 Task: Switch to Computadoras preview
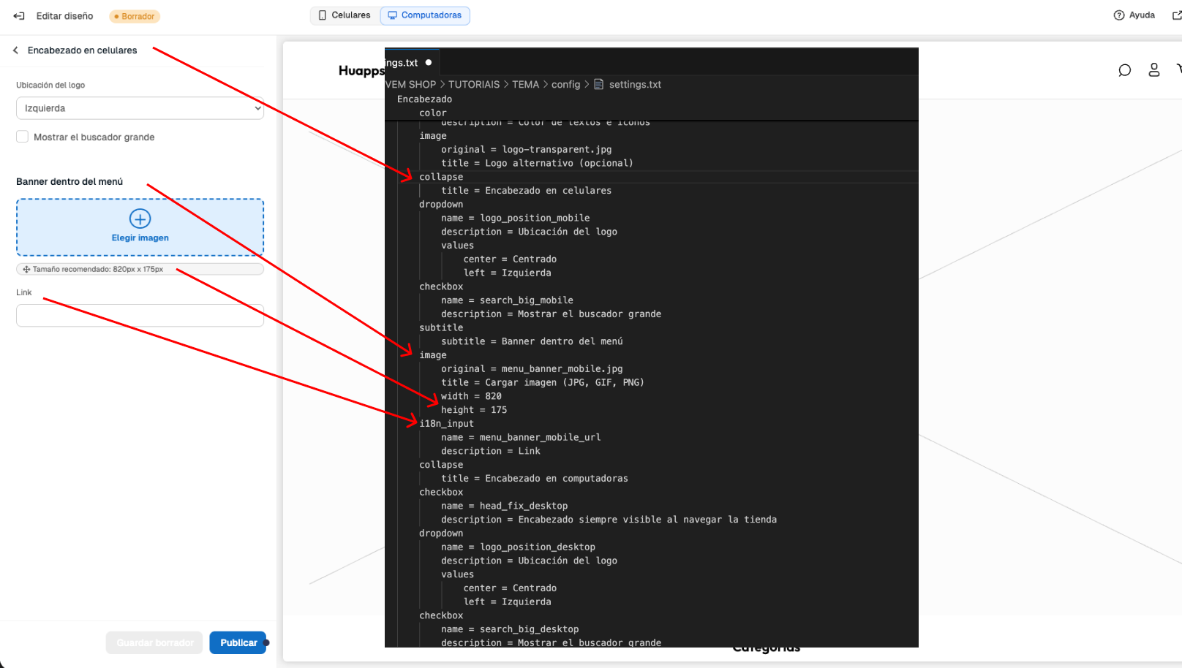click(x=425, y=15)
